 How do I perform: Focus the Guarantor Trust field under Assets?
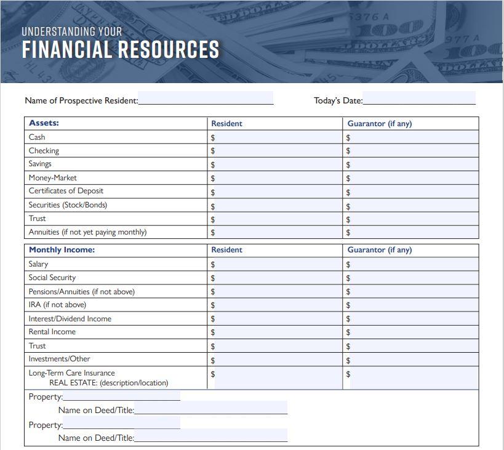click(414, 219)
